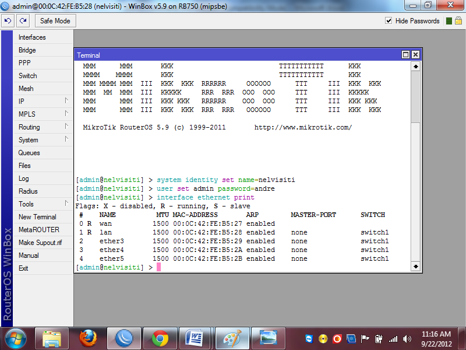Toggle the Safe Mode button
This screenshot has width=466, height=350.
pyautogui.click(x=55, y=21)
